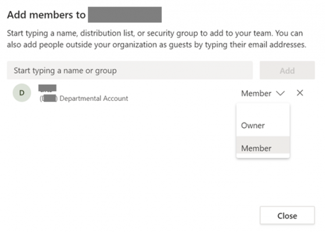Click the Departmental Account text
This screenshot has height=232, width=325.
[94, 99]
